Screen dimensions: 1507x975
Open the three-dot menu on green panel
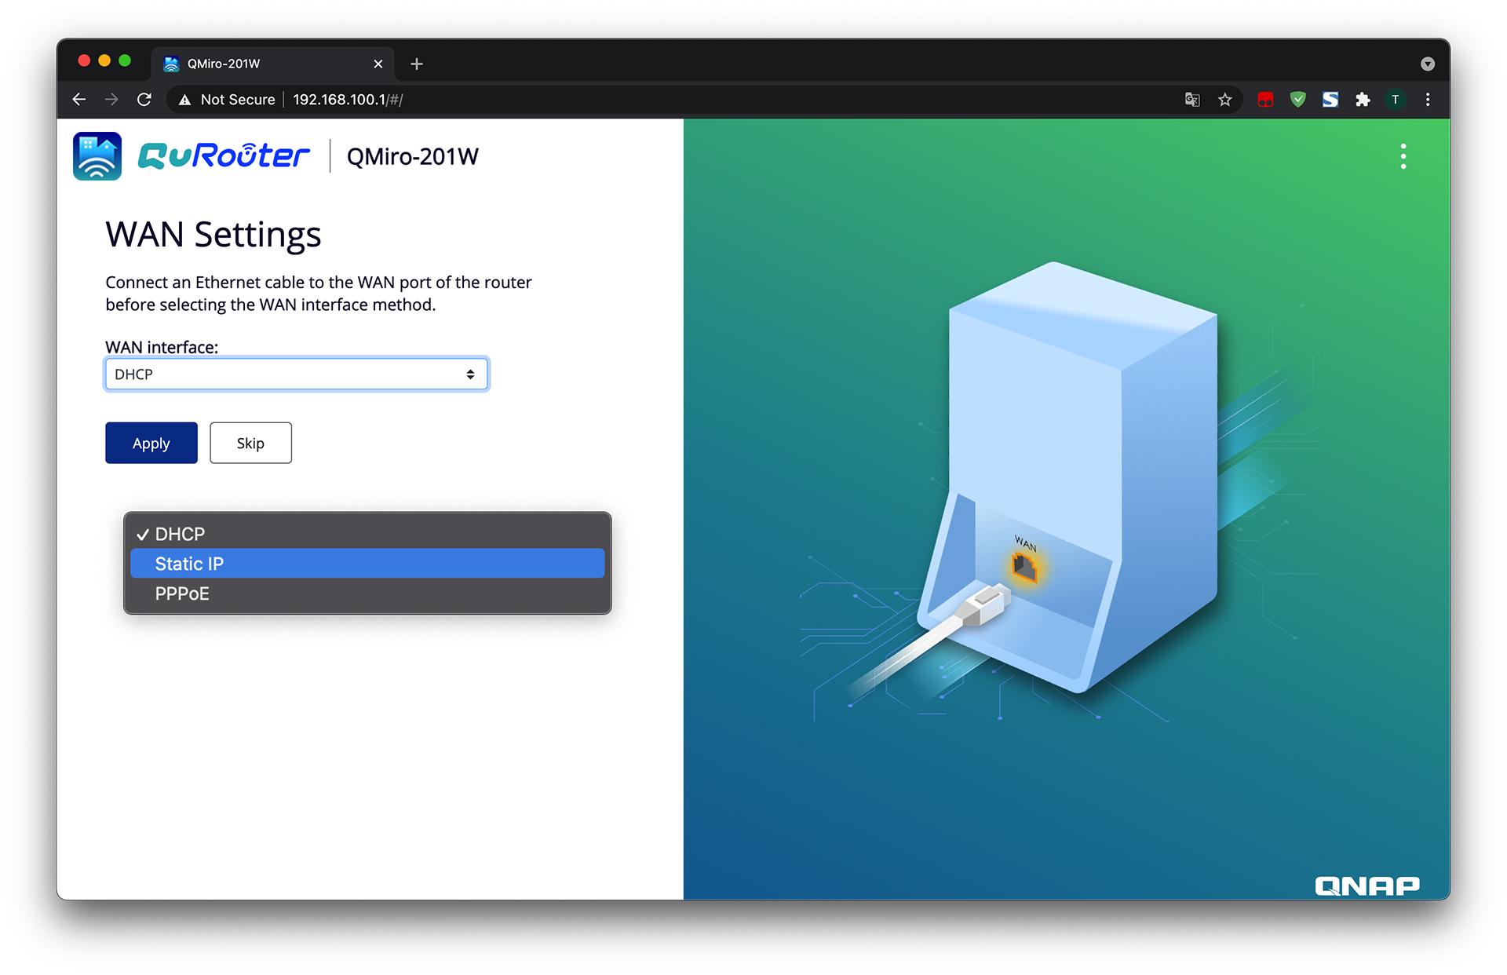[x=1403, y=156]
